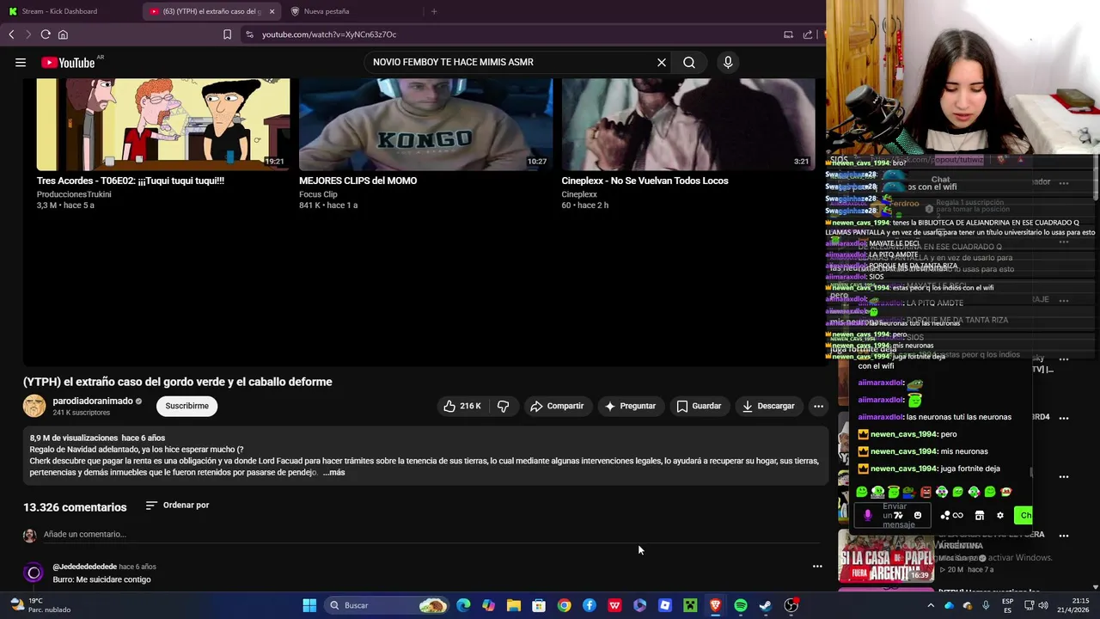This screenshot has width=1100, height=619.
Task: Open Steam from the taskbar
Action: pos(766,605)
